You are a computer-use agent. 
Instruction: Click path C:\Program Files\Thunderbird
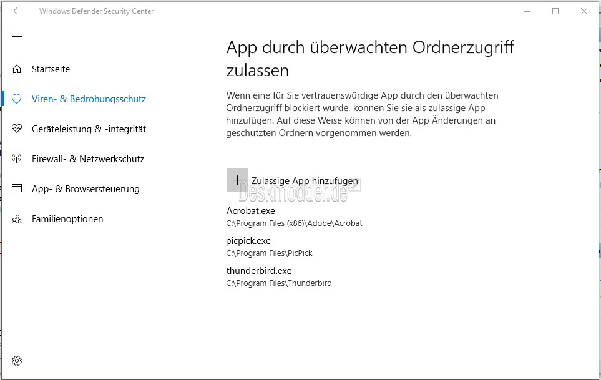point(279,283)
